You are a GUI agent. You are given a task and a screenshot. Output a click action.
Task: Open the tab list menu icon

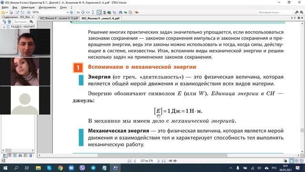(x=299, y=18)
